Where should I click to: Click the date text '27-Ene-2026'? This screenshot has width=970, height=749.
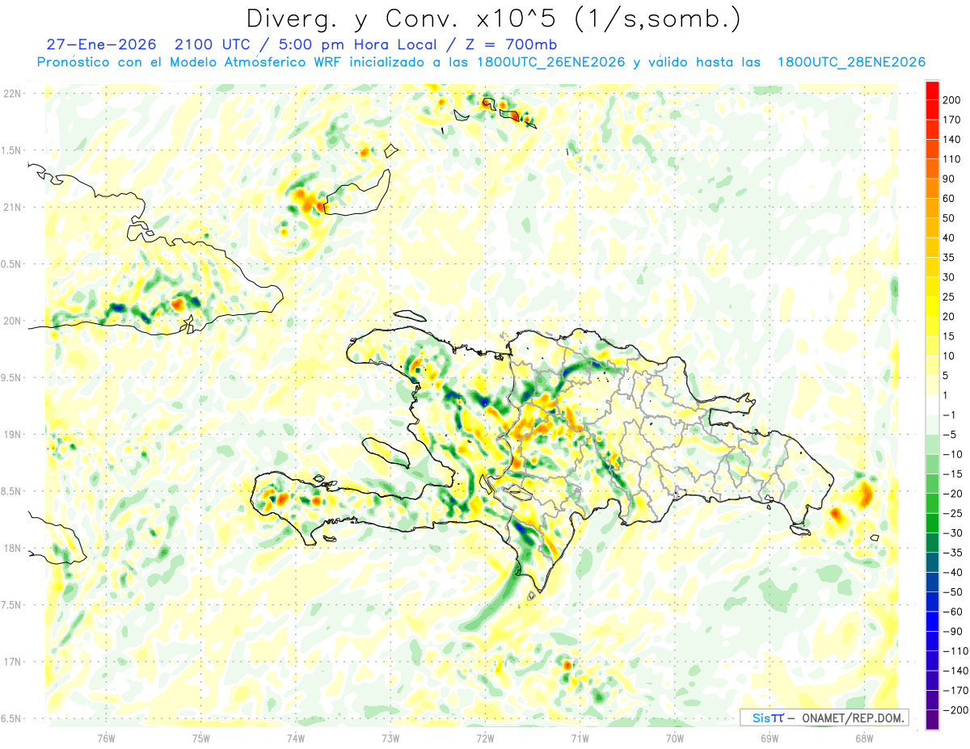click(x=100, y=44)
